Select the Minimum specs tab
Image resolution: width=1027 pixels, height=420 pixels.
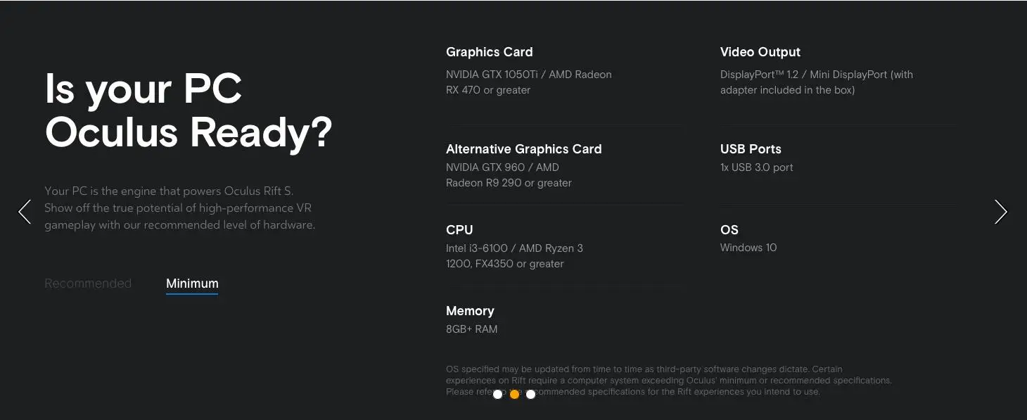(192, 284)
